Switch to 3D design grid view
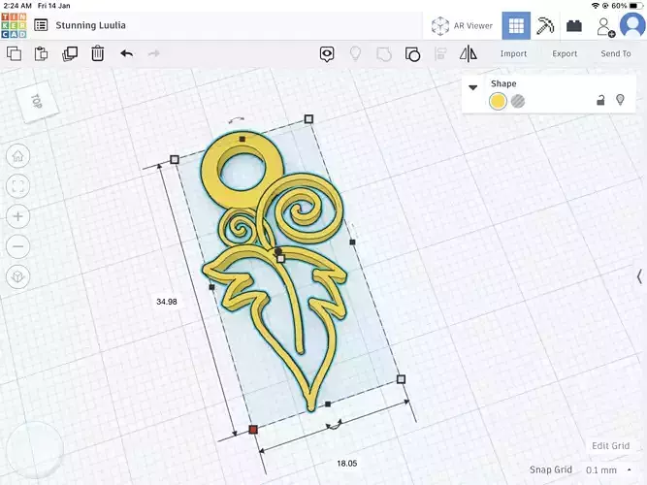This screenshot has height=485, width=647. click(x=516, y=25)
